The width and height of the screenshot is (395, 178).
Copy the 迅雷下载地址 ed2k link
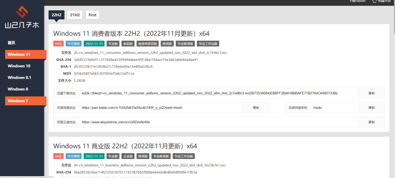click(x=371, y=93)
